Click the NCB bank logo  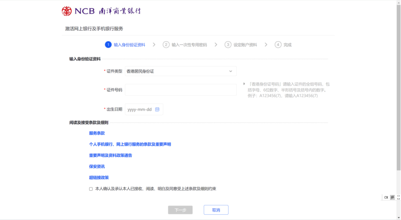tap(101, 11)
